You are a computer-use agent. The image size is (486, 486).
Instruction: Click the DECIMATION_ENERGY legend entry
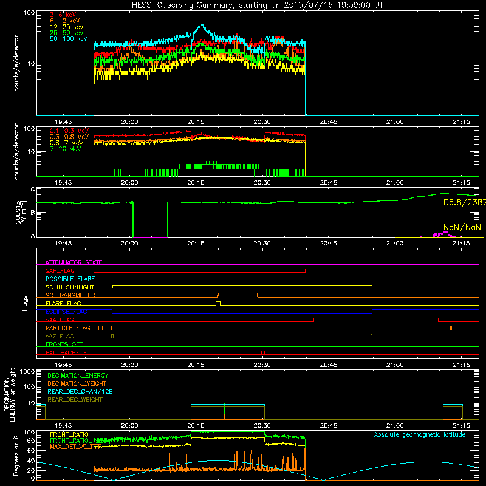click(78, 375)
